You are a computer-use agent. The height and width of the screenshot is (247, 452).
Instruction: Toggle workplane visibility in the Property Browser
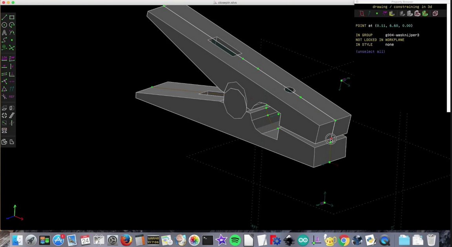pos(362,13)
